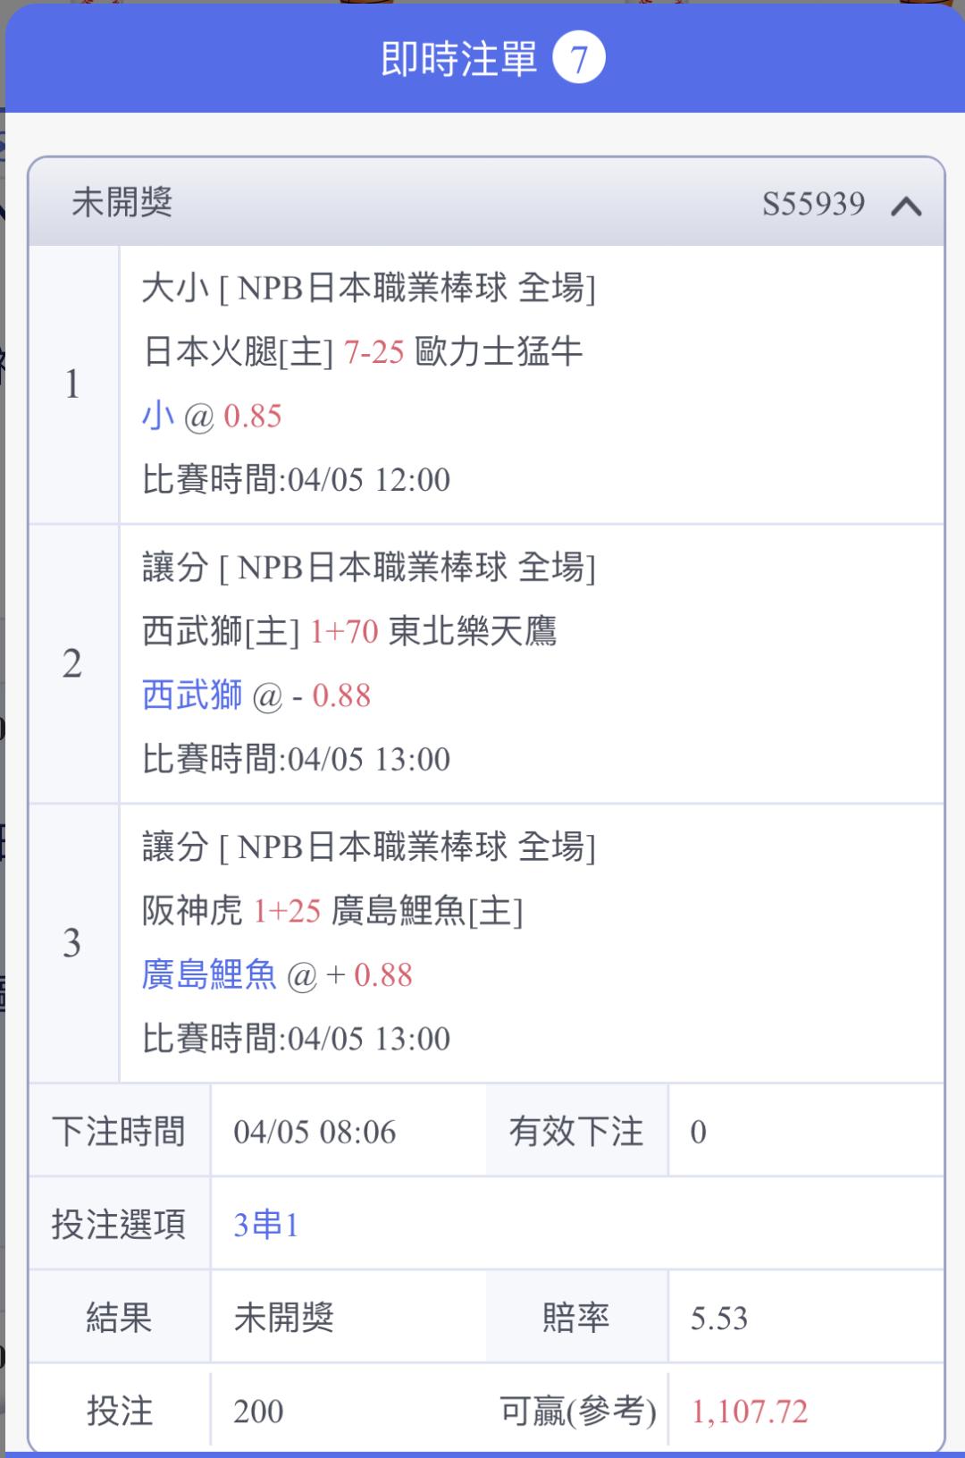Click the 賠率 value 5.53
Screen dimensions: 965x1458
tap(718, 1319)
